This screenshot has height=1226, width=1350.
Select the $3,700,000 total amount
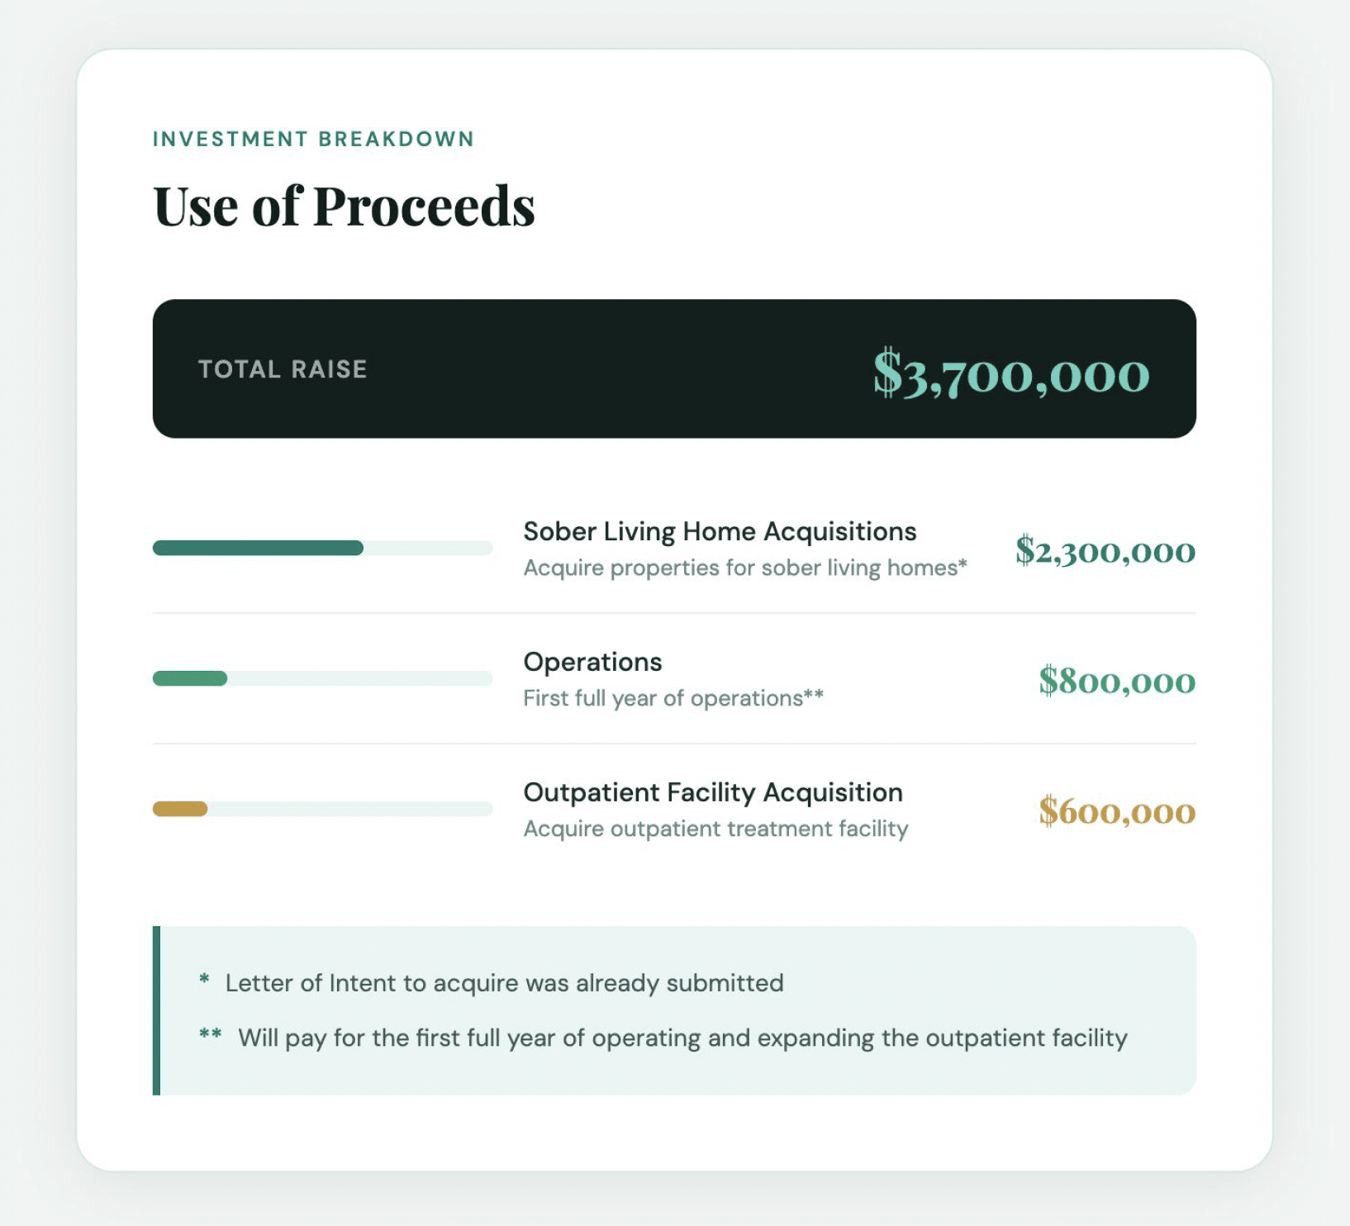point(1011,373)
